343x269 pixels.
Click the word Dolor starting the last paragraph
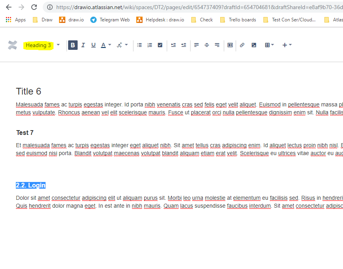coord(23,198)
